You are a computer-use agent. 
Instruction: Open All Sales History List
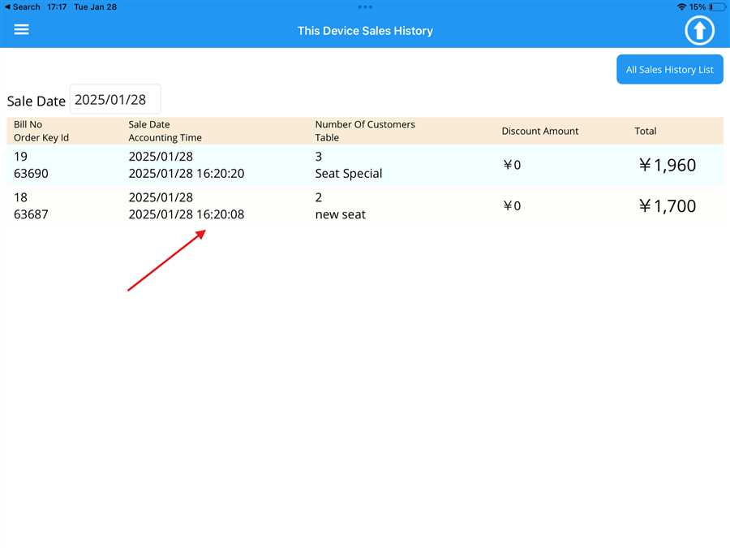(669, 70)
